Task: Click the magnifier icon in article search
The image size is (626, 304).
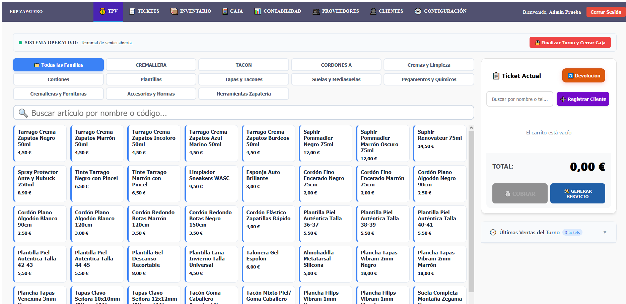Action: click(23, 113)
